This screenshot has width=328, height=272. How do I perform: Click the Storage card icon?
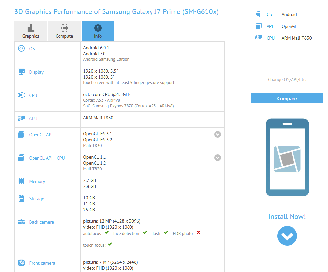pyautogui.click(x=21, y=198)
